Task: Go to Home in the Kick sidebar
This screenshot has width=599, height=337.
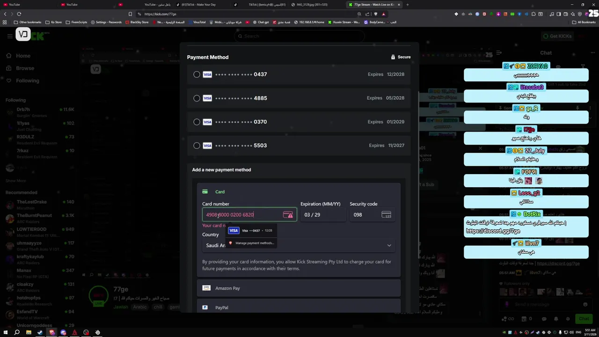Action: [19, 56]
